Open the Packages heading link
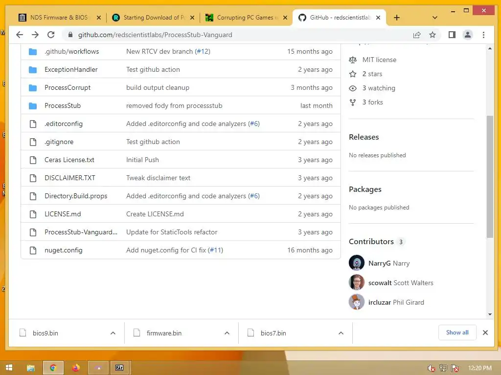The image size is (501, 375). pos(365,189)
